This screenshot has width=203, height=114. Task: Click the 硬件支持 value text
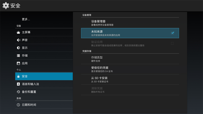point(96,61)
